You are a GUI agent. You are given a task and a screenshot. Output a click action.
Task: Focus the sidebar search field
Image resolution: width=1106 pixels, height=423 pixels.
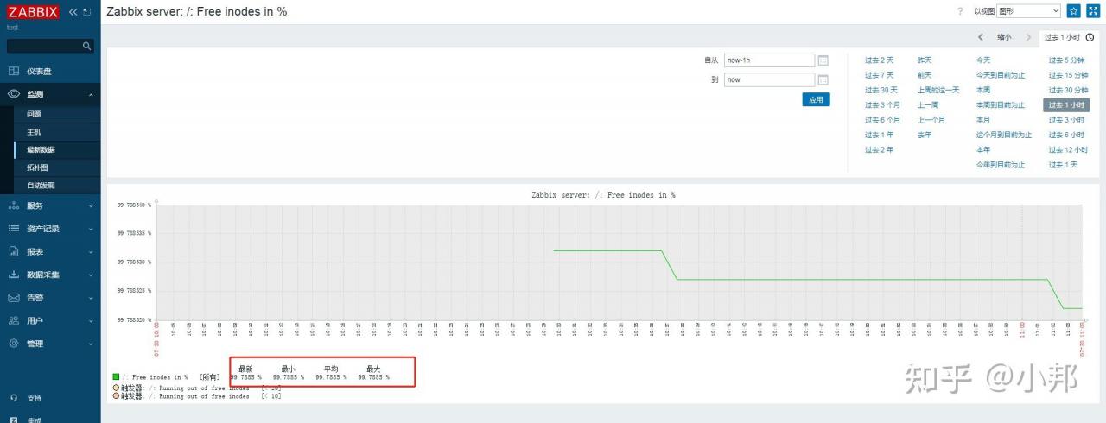coord(50,46)
